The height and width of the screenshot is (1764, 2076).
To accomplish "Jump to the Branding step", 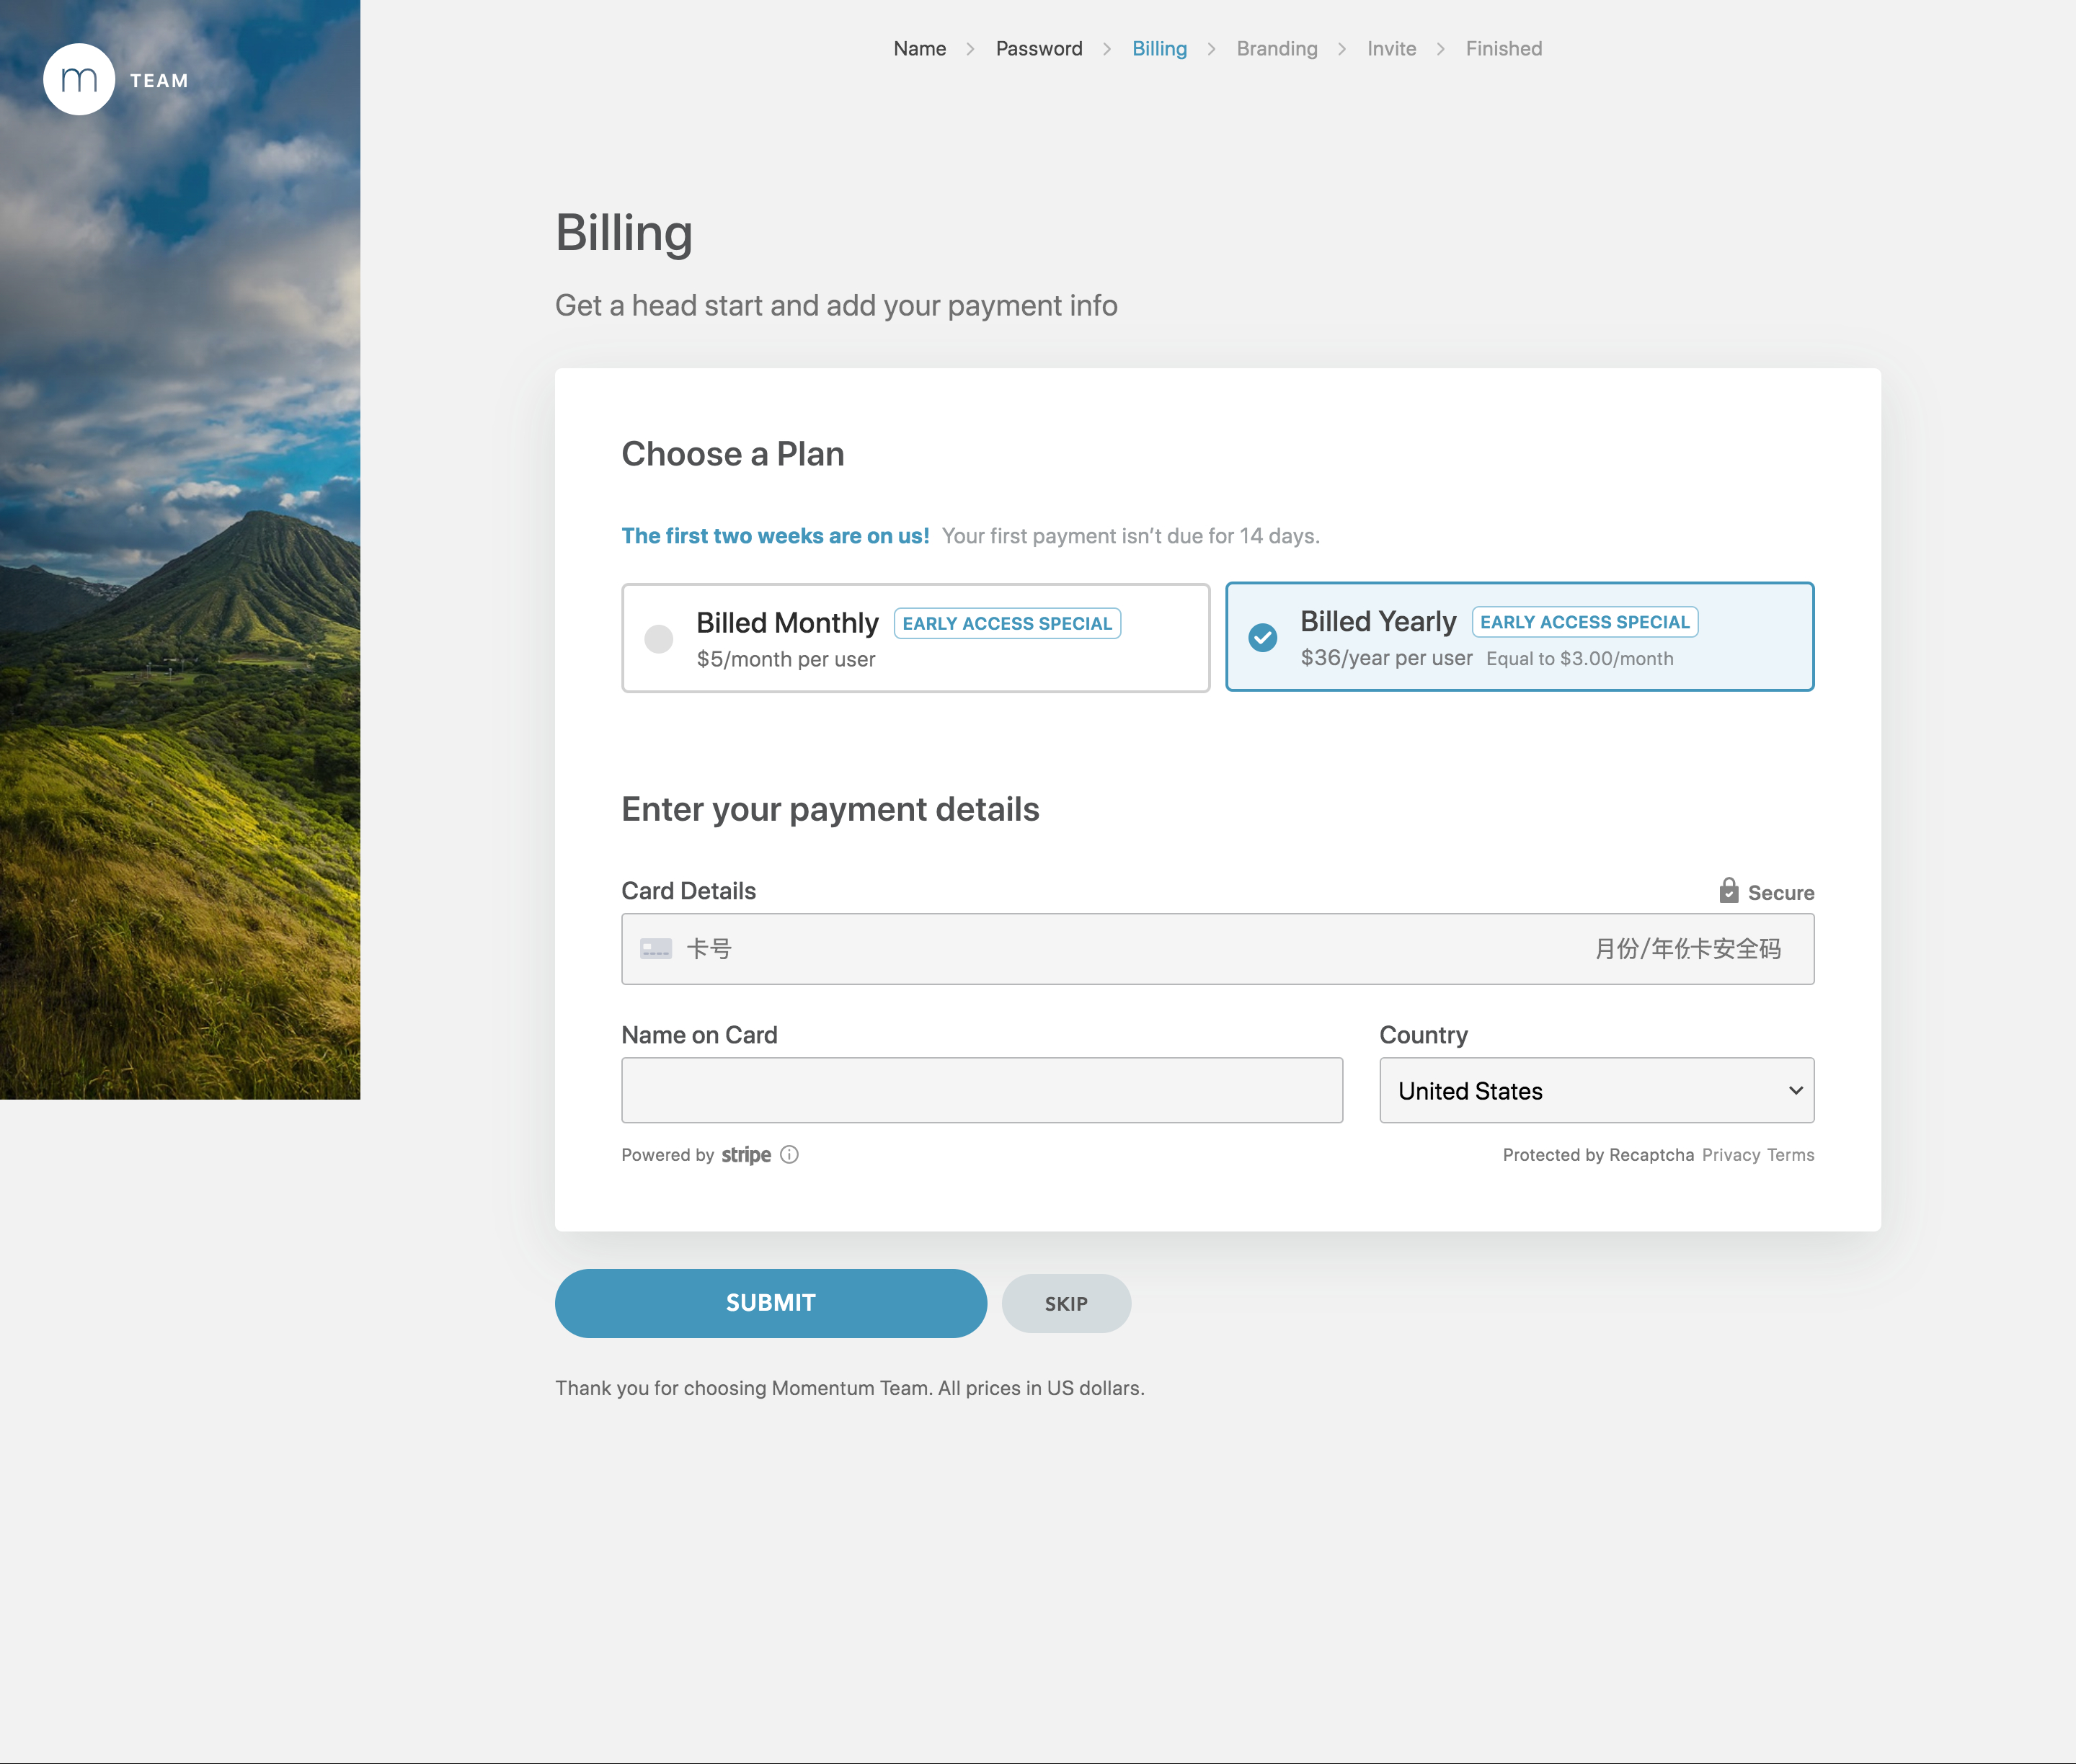I will pos(1277,48).
